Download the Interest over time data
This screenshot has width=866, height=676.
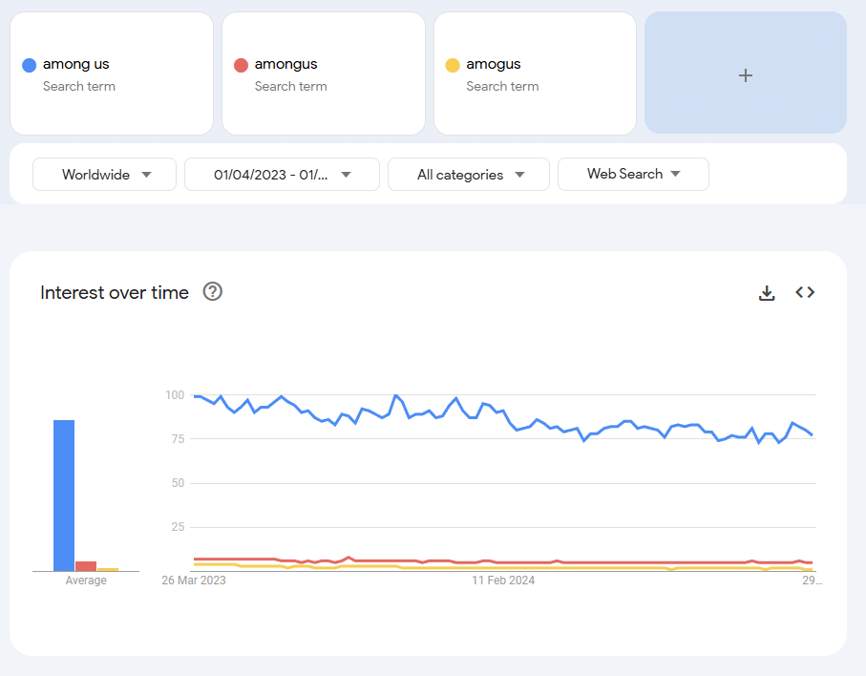pos(766,293)
